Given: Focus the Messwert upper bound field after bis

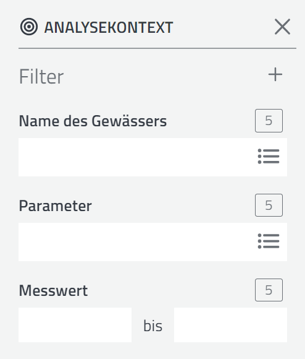Looking at the screenshot, I should 230,325.
